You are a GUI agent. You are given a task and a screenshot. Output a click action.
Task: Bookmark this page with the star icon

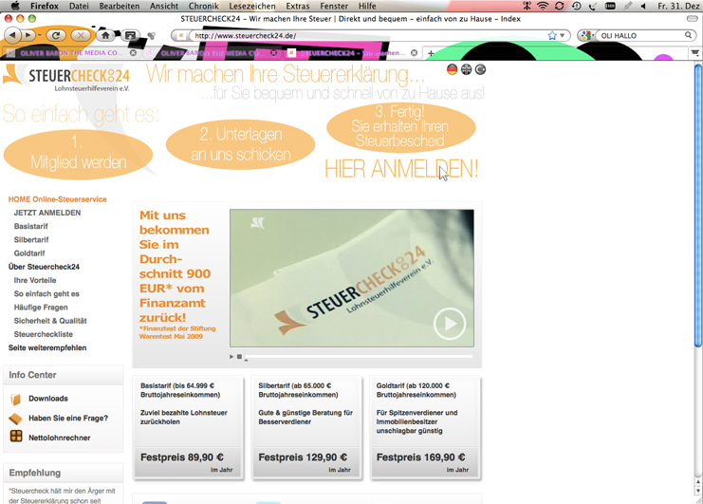[552, 35]
